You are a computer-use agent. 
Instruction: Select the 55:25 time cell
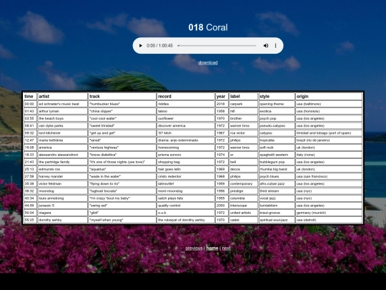click(x=30, y=220)
